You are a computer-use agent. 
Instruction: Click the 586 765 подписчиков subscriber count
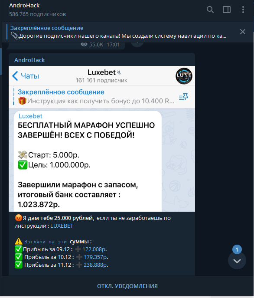[38, 14]
